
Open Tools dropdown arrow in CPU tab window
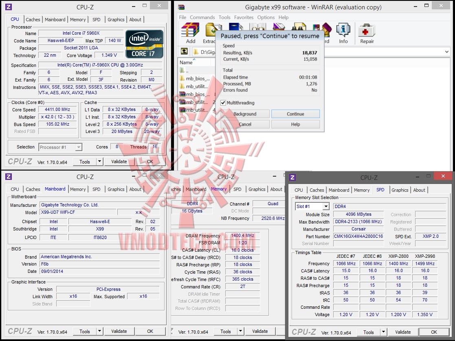coord(99,162)
